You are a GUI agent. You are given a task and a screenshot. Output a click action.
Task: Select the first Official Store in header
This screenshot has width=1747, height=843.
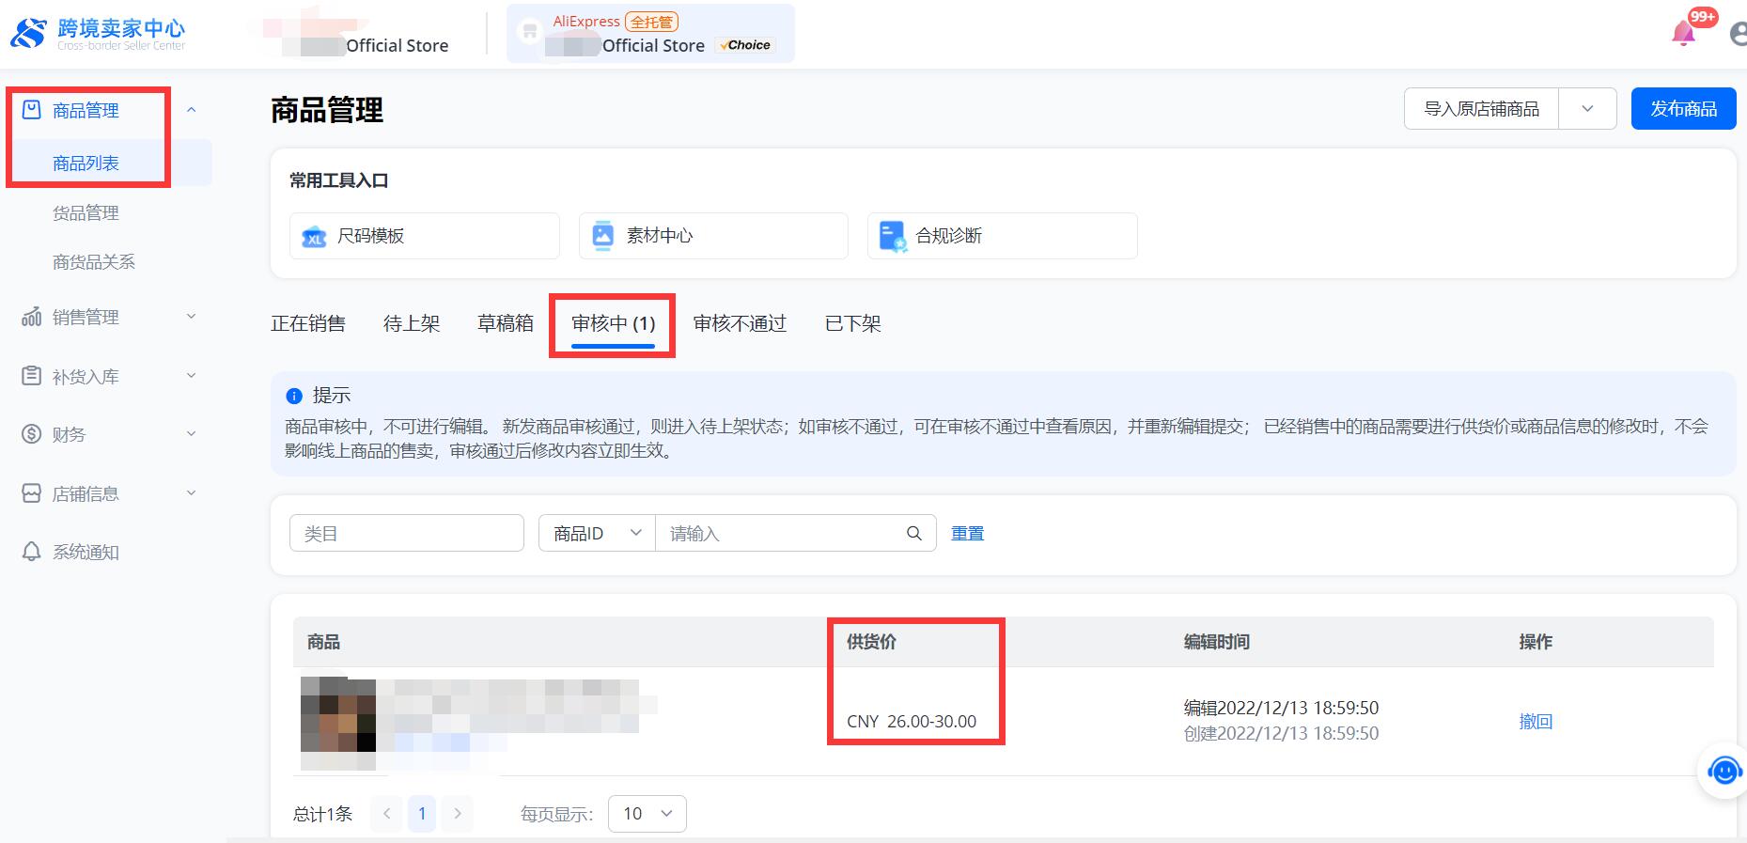[x=355, y=35]
